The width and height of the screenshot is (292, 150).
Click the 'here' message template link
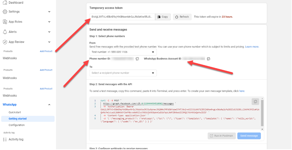point(242,91)
